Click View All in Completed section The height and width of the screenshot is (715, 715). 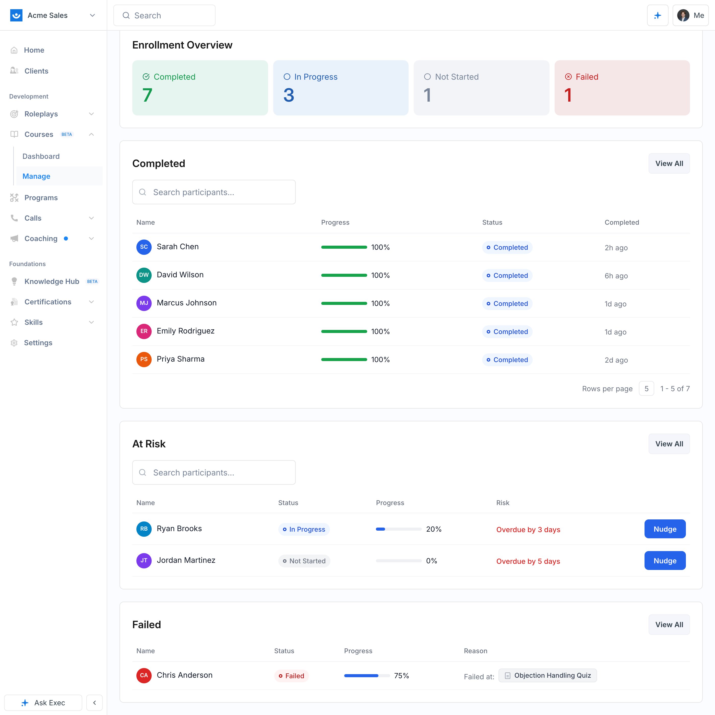click(669, 163)
